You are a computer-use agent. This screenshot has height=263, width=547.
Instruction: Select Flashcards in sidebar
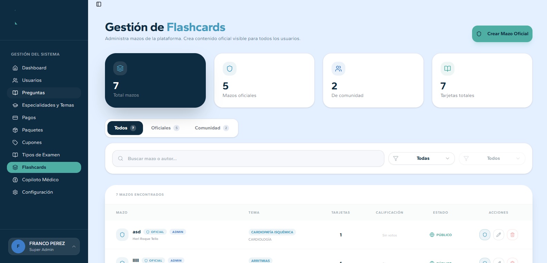point(44,167)
